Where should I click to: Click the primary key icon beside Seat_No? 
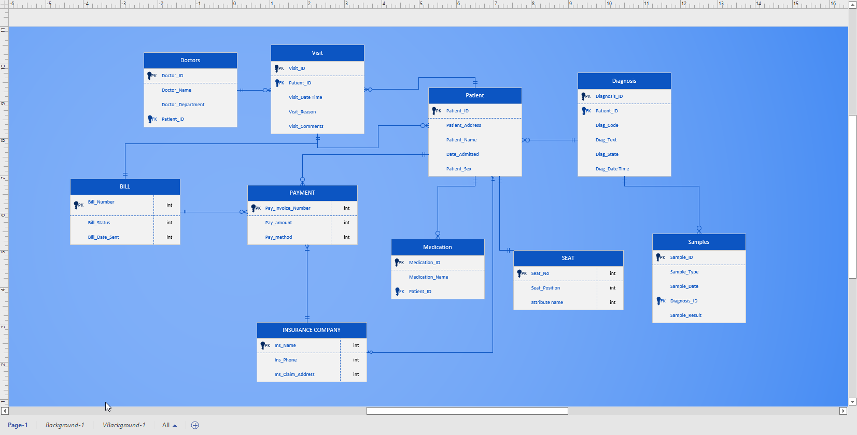pos(519,273)
